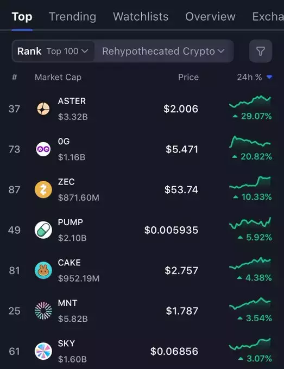This screenshot has width=284, height=369.
Task: Tap the ASTER coin logo
Action: coord(43,109)
